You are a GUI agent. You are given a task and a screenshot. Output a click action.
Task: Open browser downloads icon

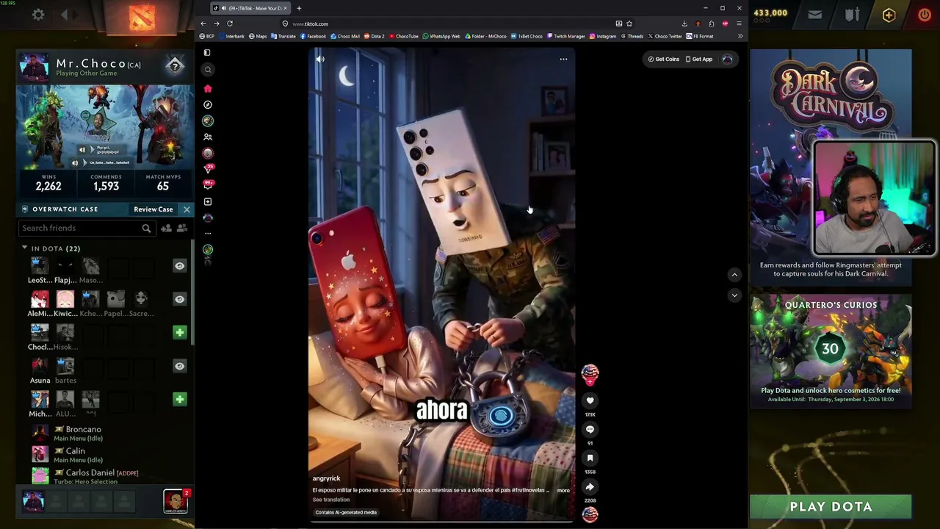click(x=684, y=24)
